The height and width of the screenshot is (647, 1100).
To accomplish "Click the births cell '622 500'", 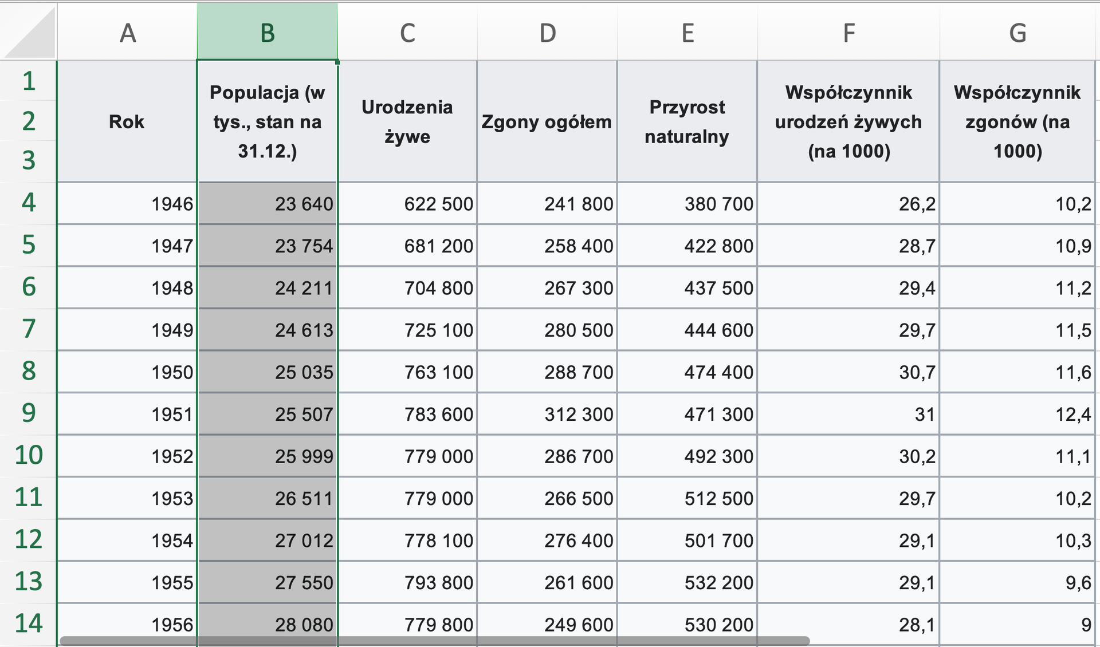I will click(x=407, y=203).
